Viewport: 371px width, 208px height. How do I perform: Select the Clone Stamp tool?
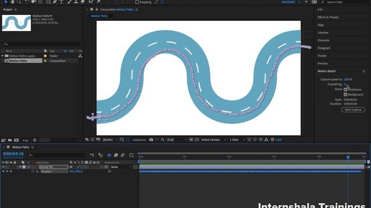(76, 2)
